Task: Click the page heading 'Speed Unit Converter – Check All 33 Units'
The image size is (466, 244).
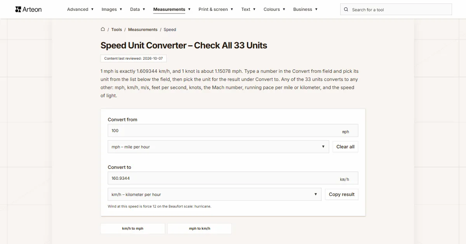Action: coord(184,45)
